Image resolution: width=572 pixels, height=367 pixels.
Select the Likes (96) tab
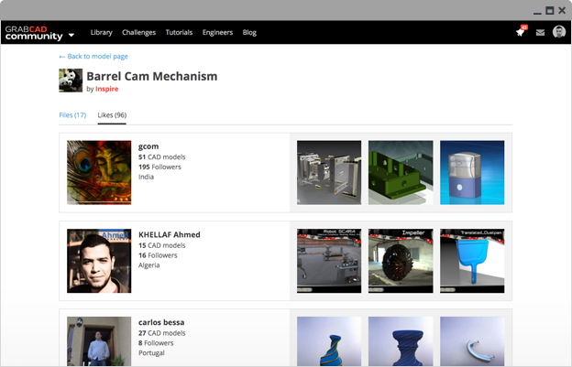112,115
